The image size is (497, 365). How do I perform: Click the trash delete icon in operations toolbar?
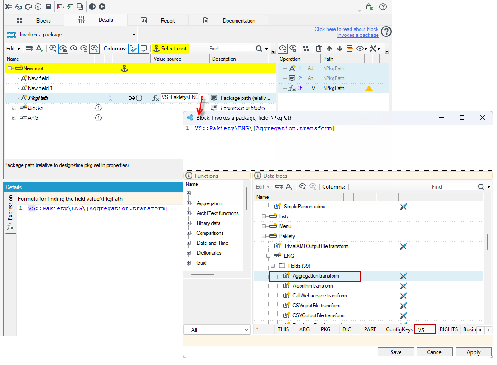pyautogui.click(x=319, y=49)
